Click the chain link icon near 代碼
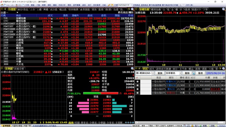 pos(109,5)
